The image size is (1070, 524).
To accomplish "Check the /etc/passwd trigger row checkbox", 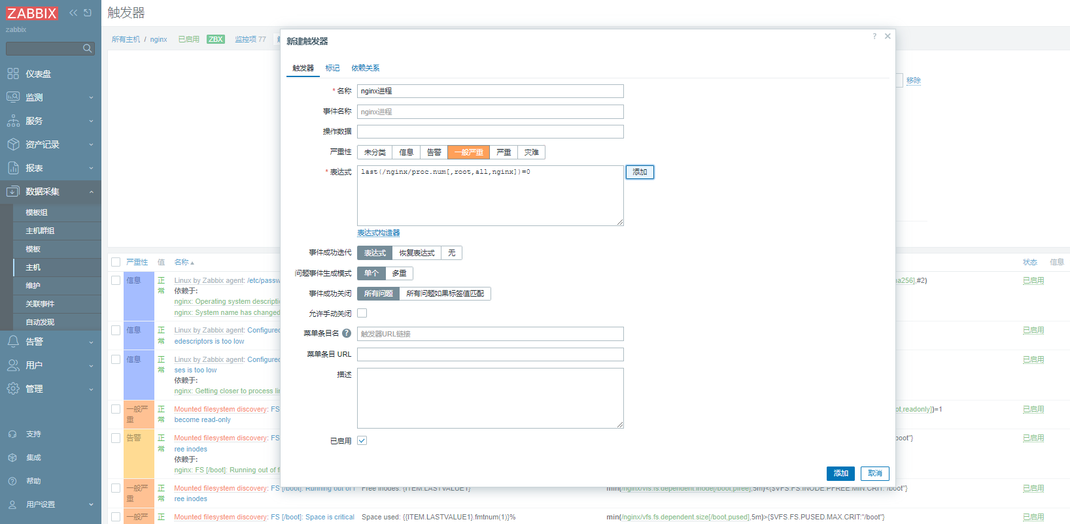I will (116, 280).
